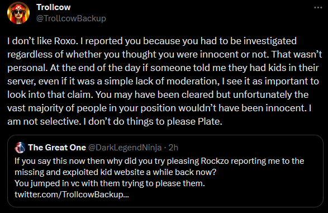Follow the twitter.com/TrollcowBackup… link
The image size is (328, 213).
point(72,195)
